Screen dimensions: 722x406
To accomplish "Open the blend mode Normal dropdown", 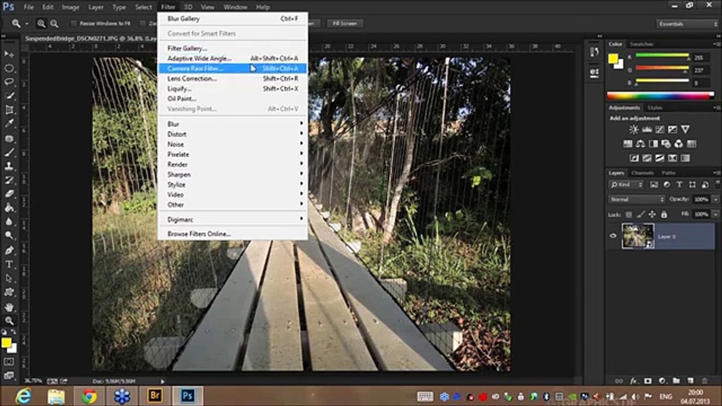I will pyautogui.click(x=637, y=200).
